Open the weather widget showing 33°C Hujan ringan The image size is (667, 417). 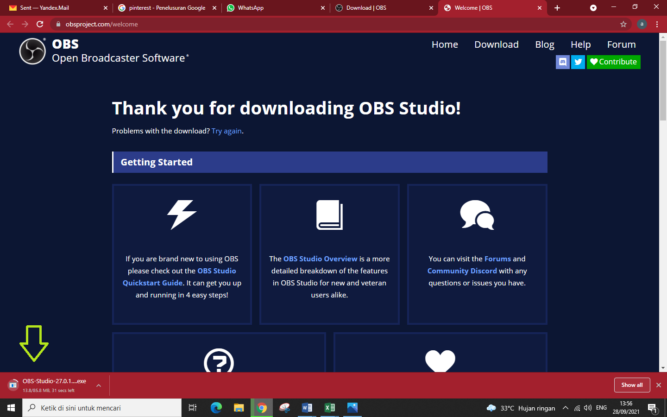(x=519, y=408)
